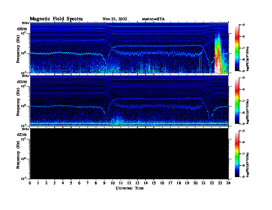Click the 10^-1 frequency tick of dZ/dt panel
The width and height of the screenshot is (272, 210).
coord(24,178)
